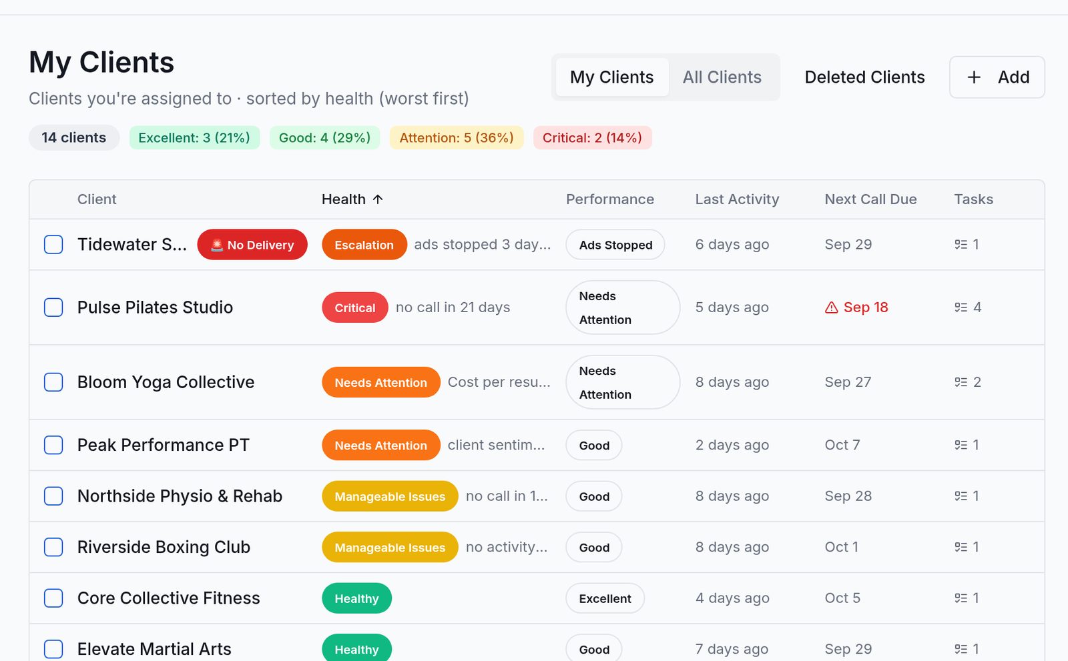Switch to the All Clients tab
Viewport: 1068px width, 661px height.
(722, 77)
